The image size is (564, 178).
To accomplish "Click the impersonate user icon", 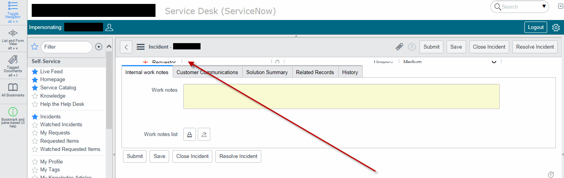I will [x=109, y=27].
